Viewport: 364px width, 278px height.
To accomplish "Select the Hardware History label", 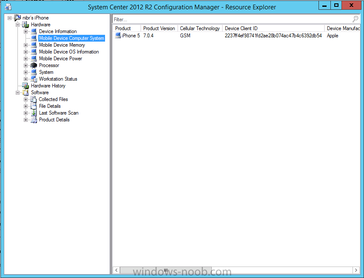I will pos(48,86).
